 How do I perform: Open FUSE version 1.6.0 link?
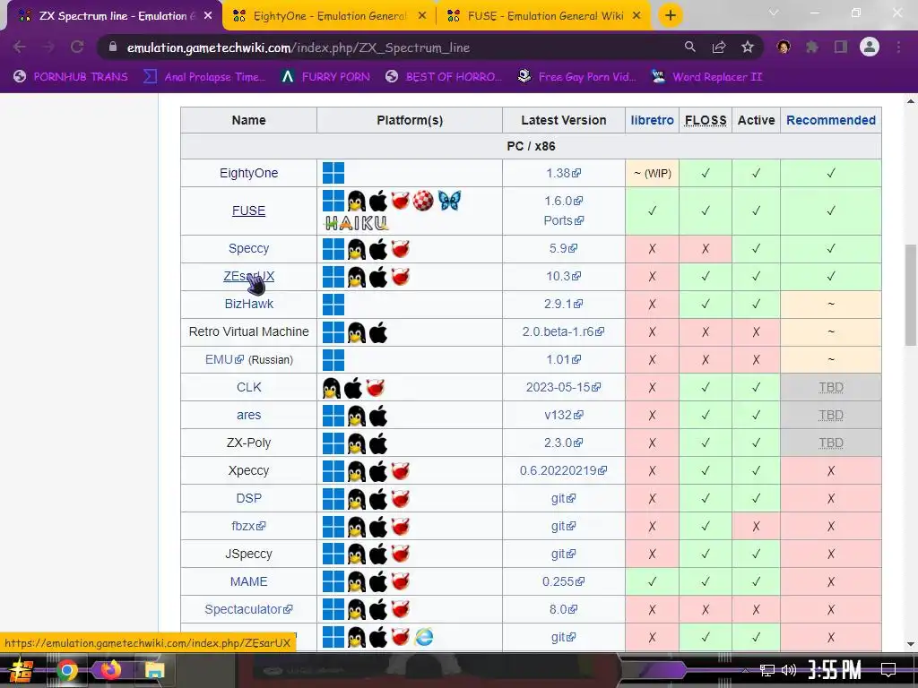(563, 201)
